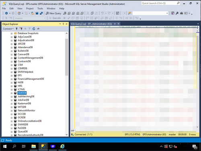This screenshot has height=151, width=201.
Task: Close the SQLQuery2.sql tab
Action: 118,24
